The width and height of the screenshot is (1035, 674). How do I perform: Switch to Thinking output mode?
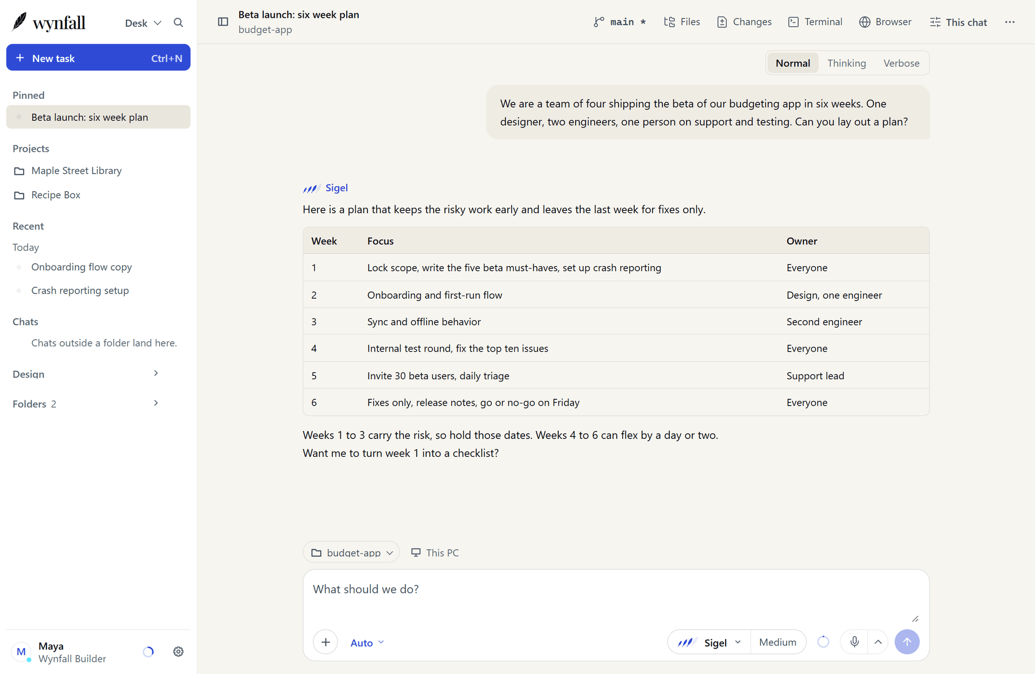[x=846, y=63]
